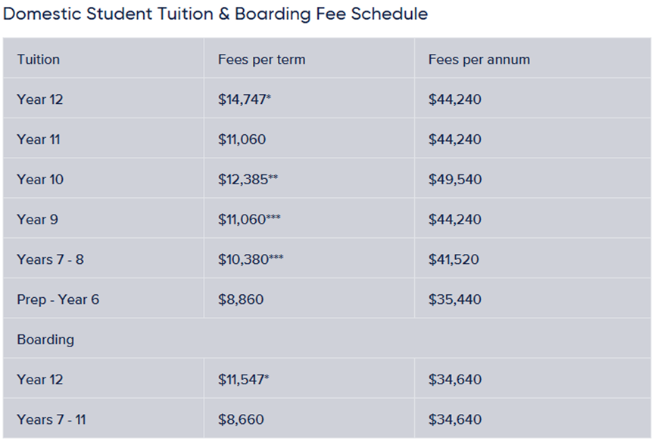This screenshot has height=442, width=655.
Task: Click the Boarding section header row
Action: tap(327, 338)
